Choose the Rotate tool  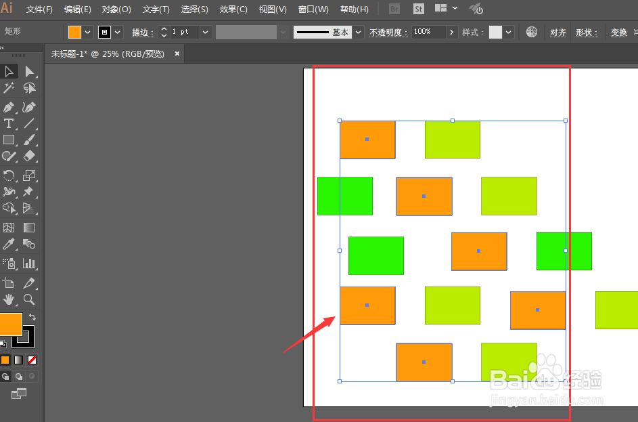click(x=9, y=175)
